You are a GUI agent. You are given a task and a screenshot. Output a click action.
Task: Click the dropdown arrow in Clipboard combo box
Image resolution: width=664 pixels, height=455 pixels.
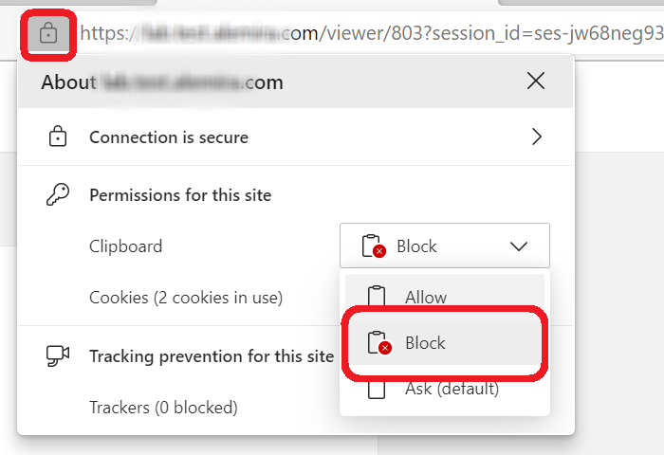(519, 246)
